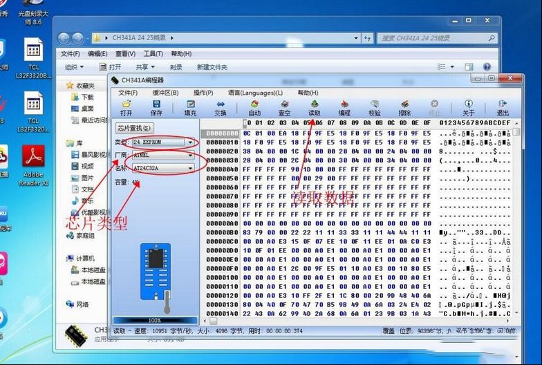Open Explorer 查看(V) menu
542x365 pixels.
125,54
